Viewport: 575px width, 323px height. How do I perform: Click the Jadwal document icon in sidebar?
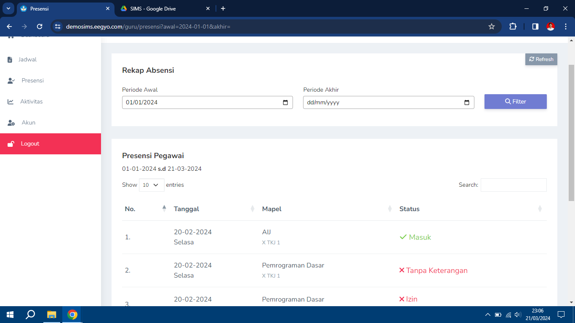[x=10, y=60]
